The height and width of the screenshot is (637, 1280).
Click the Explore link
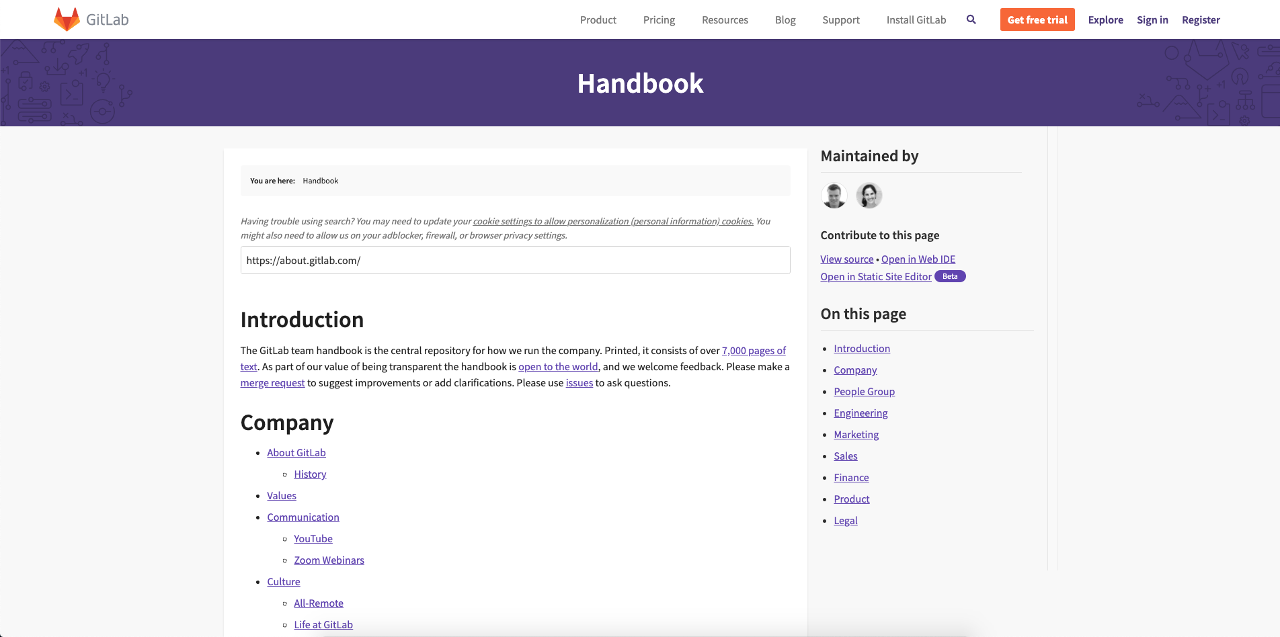(x=1106, y=20)
